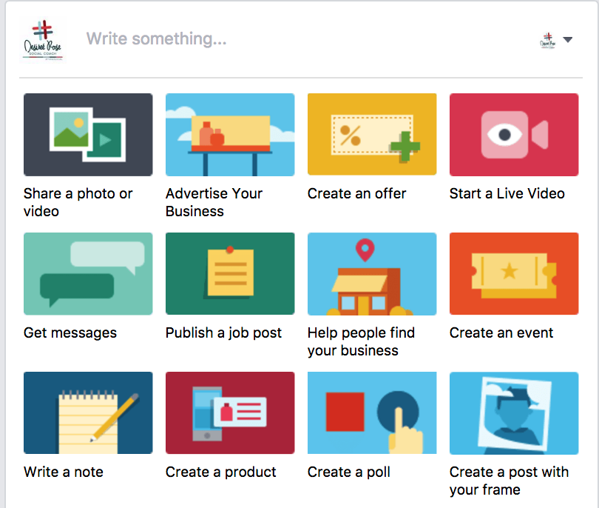The width and height of the screenshot is (599, 508).
Task: Open the Create a post with your frame tile
Action: (514, 413)
